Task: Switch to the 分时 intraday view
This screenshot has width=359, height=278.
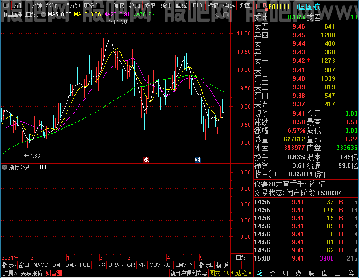Action: coord(18,5)
